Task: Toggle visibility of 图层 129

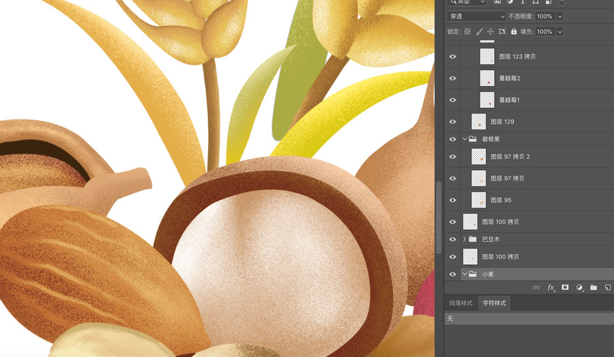Action: 453,122
